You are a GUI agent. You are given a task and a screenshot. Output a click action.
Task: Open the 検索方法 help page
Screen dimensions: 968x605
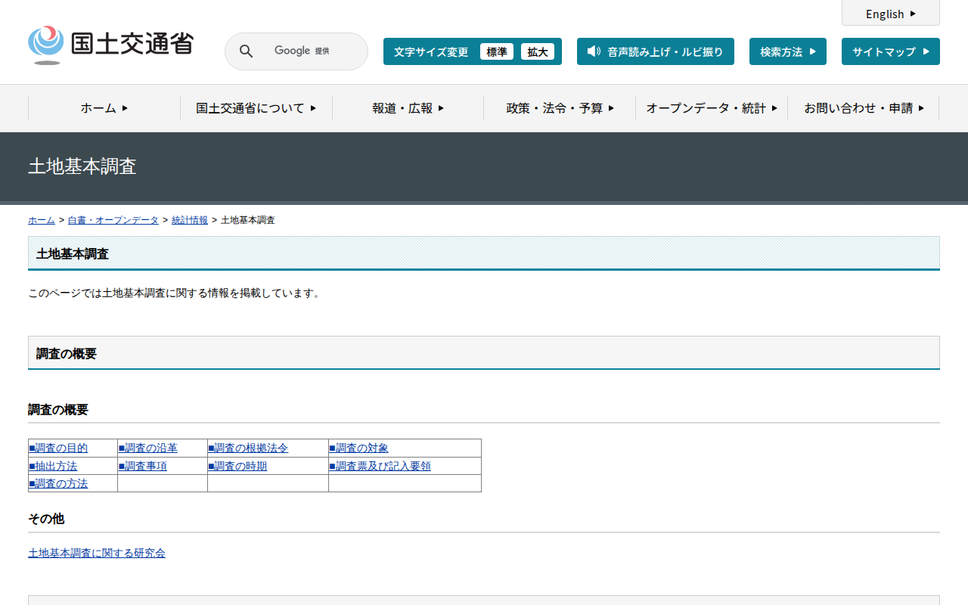(x=787, y=51)
